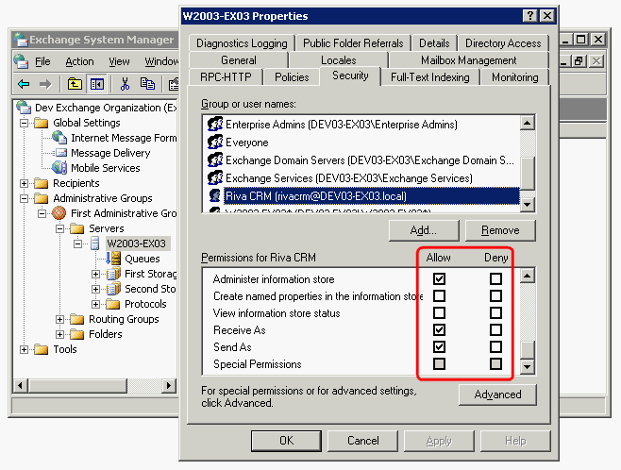Viewport: 621px width, 470px height.
Task: Uncheck Allow for Receive As
Action: 439,329
